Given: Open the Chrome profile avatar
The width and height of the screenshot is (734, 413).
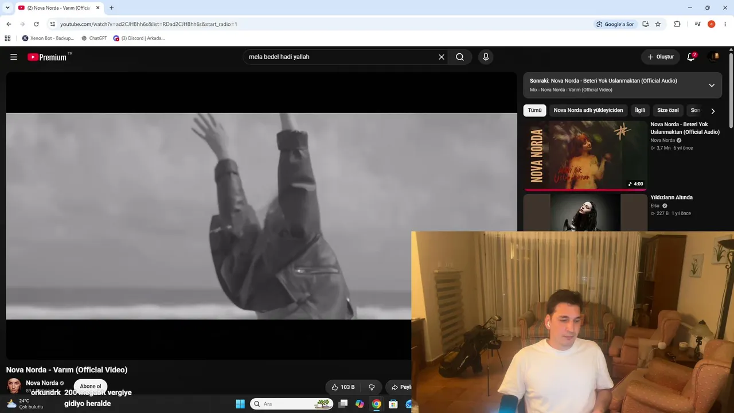Looking at the screenshot, I should (x=711, y=24).
